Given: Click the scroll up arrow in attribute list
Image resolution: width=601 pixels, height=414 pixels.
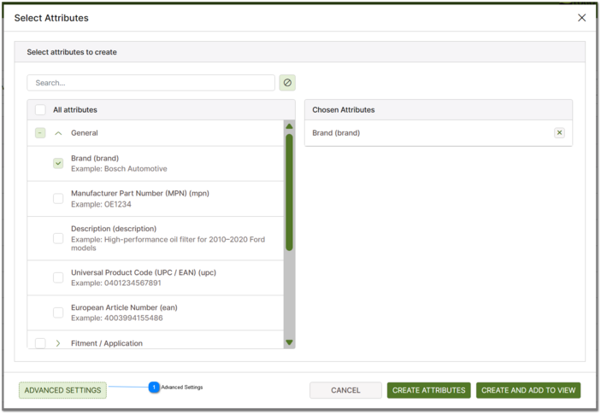Looking at the screenshot, I should point(289,125).
